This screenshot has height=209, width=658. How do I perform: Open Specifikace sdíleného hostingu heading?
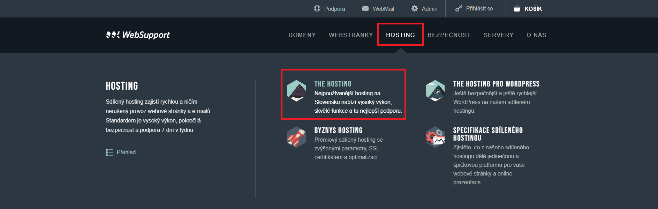coord(488,134)
